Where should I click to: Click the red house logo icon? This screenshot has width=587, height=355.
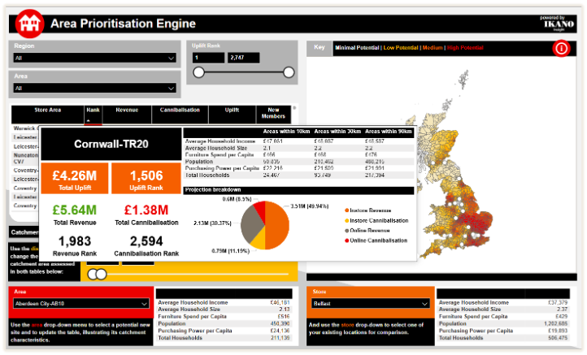point(30,24)
